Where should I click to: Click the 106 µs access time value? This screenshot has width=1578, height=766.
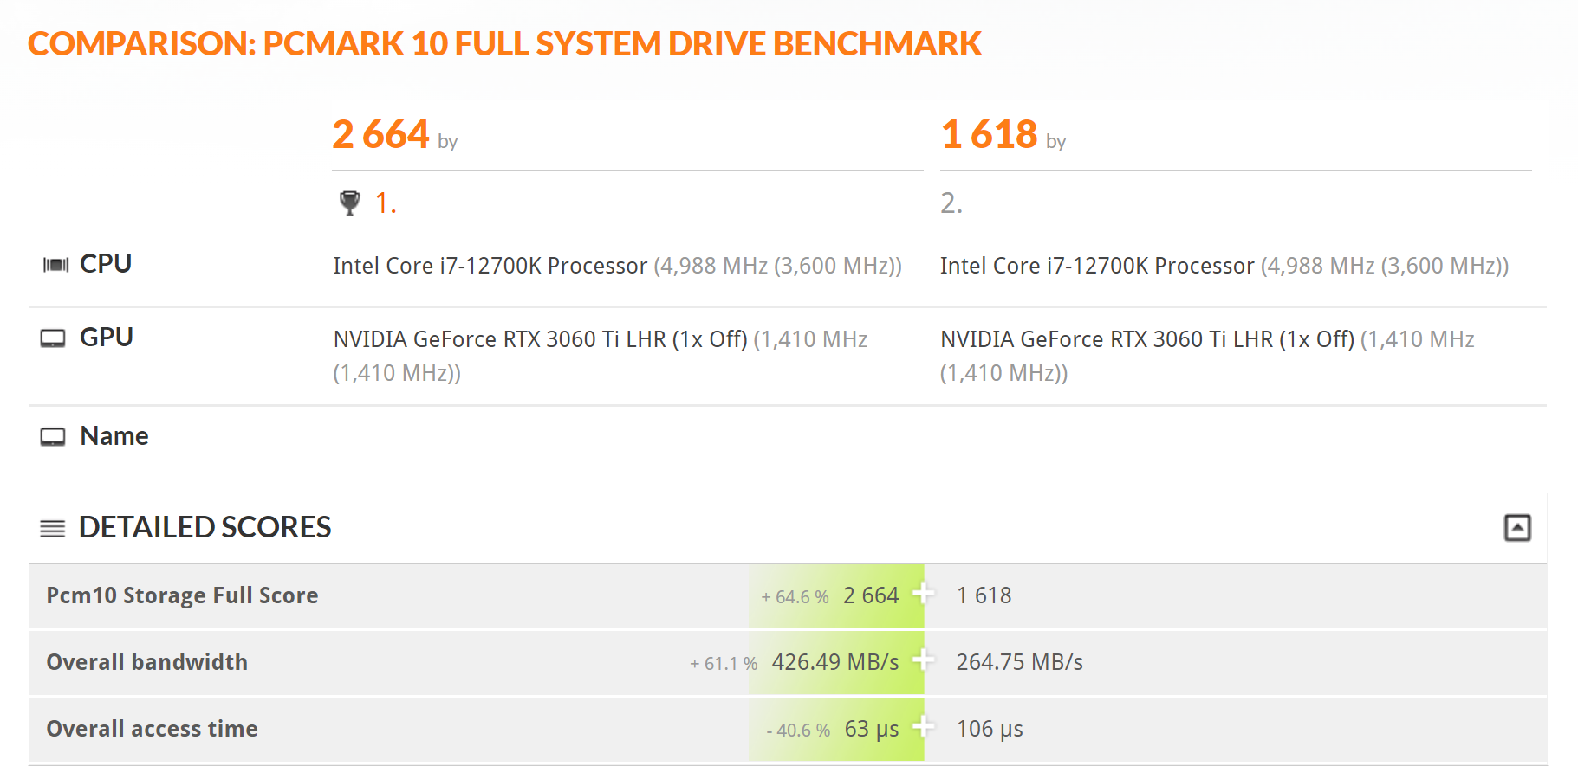(990, 729)
